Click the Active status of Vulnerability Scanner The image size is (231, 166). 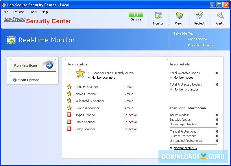[129, 101]
